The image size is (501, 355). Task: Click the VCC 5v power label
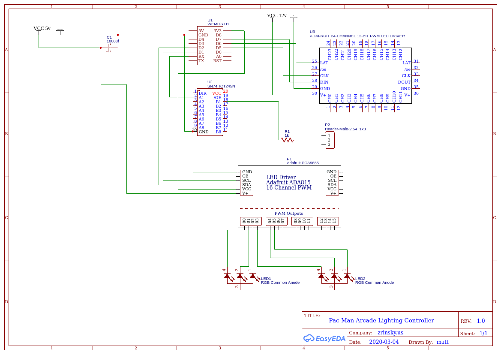(42, 28)
